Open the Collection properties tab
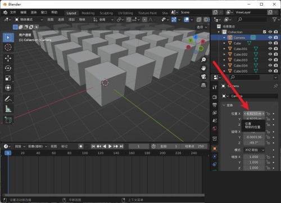This screenshot has width=281, height=203. click(215, 138)
